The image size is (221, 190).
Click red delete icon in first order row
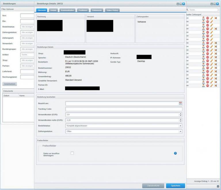(x=207, y=18)
